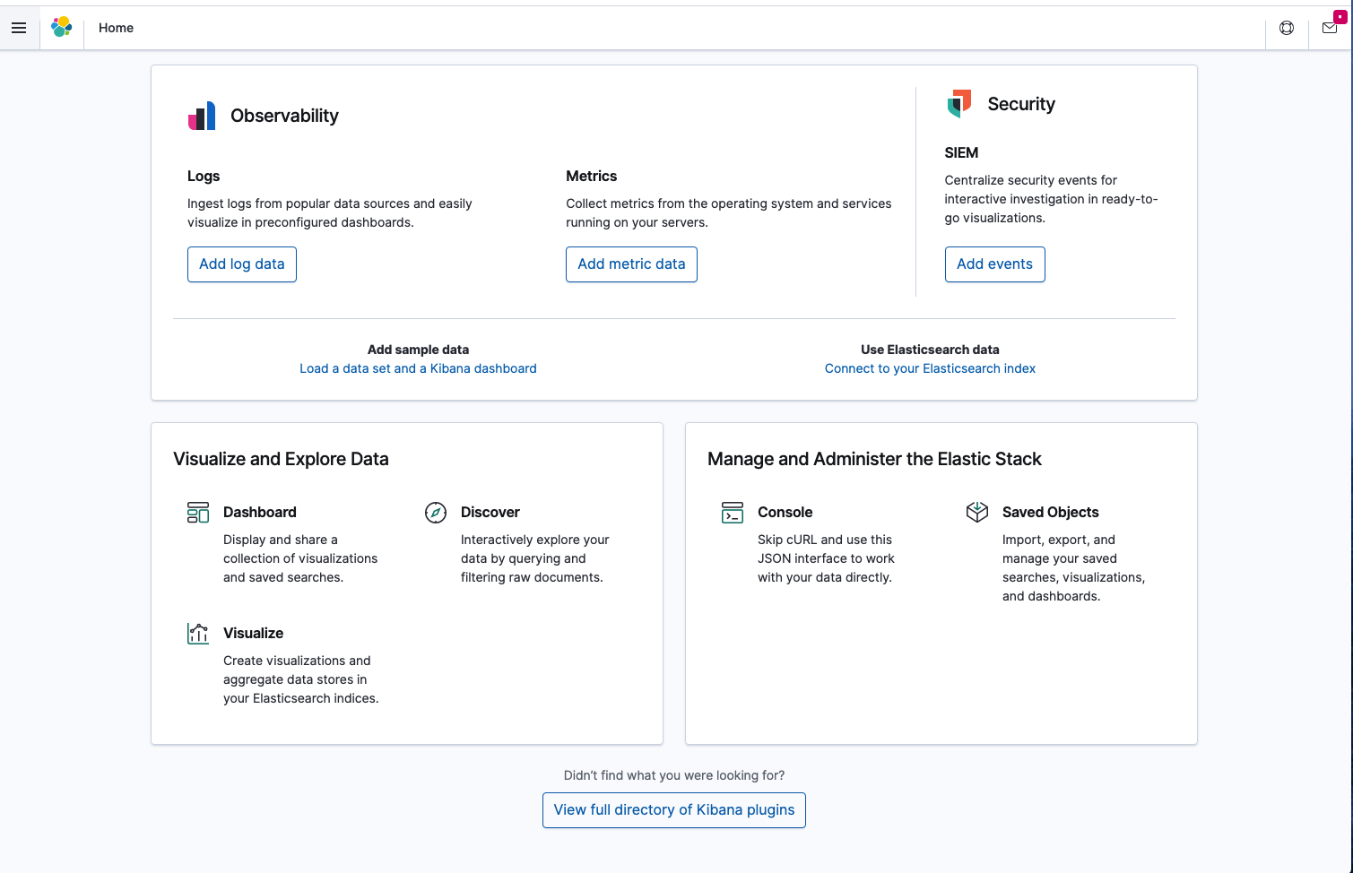This screenshot has height=873, width=1353.
Task: Click the Observability bar-chart icon
Action: pyautogui.click(x=202, y=116)
